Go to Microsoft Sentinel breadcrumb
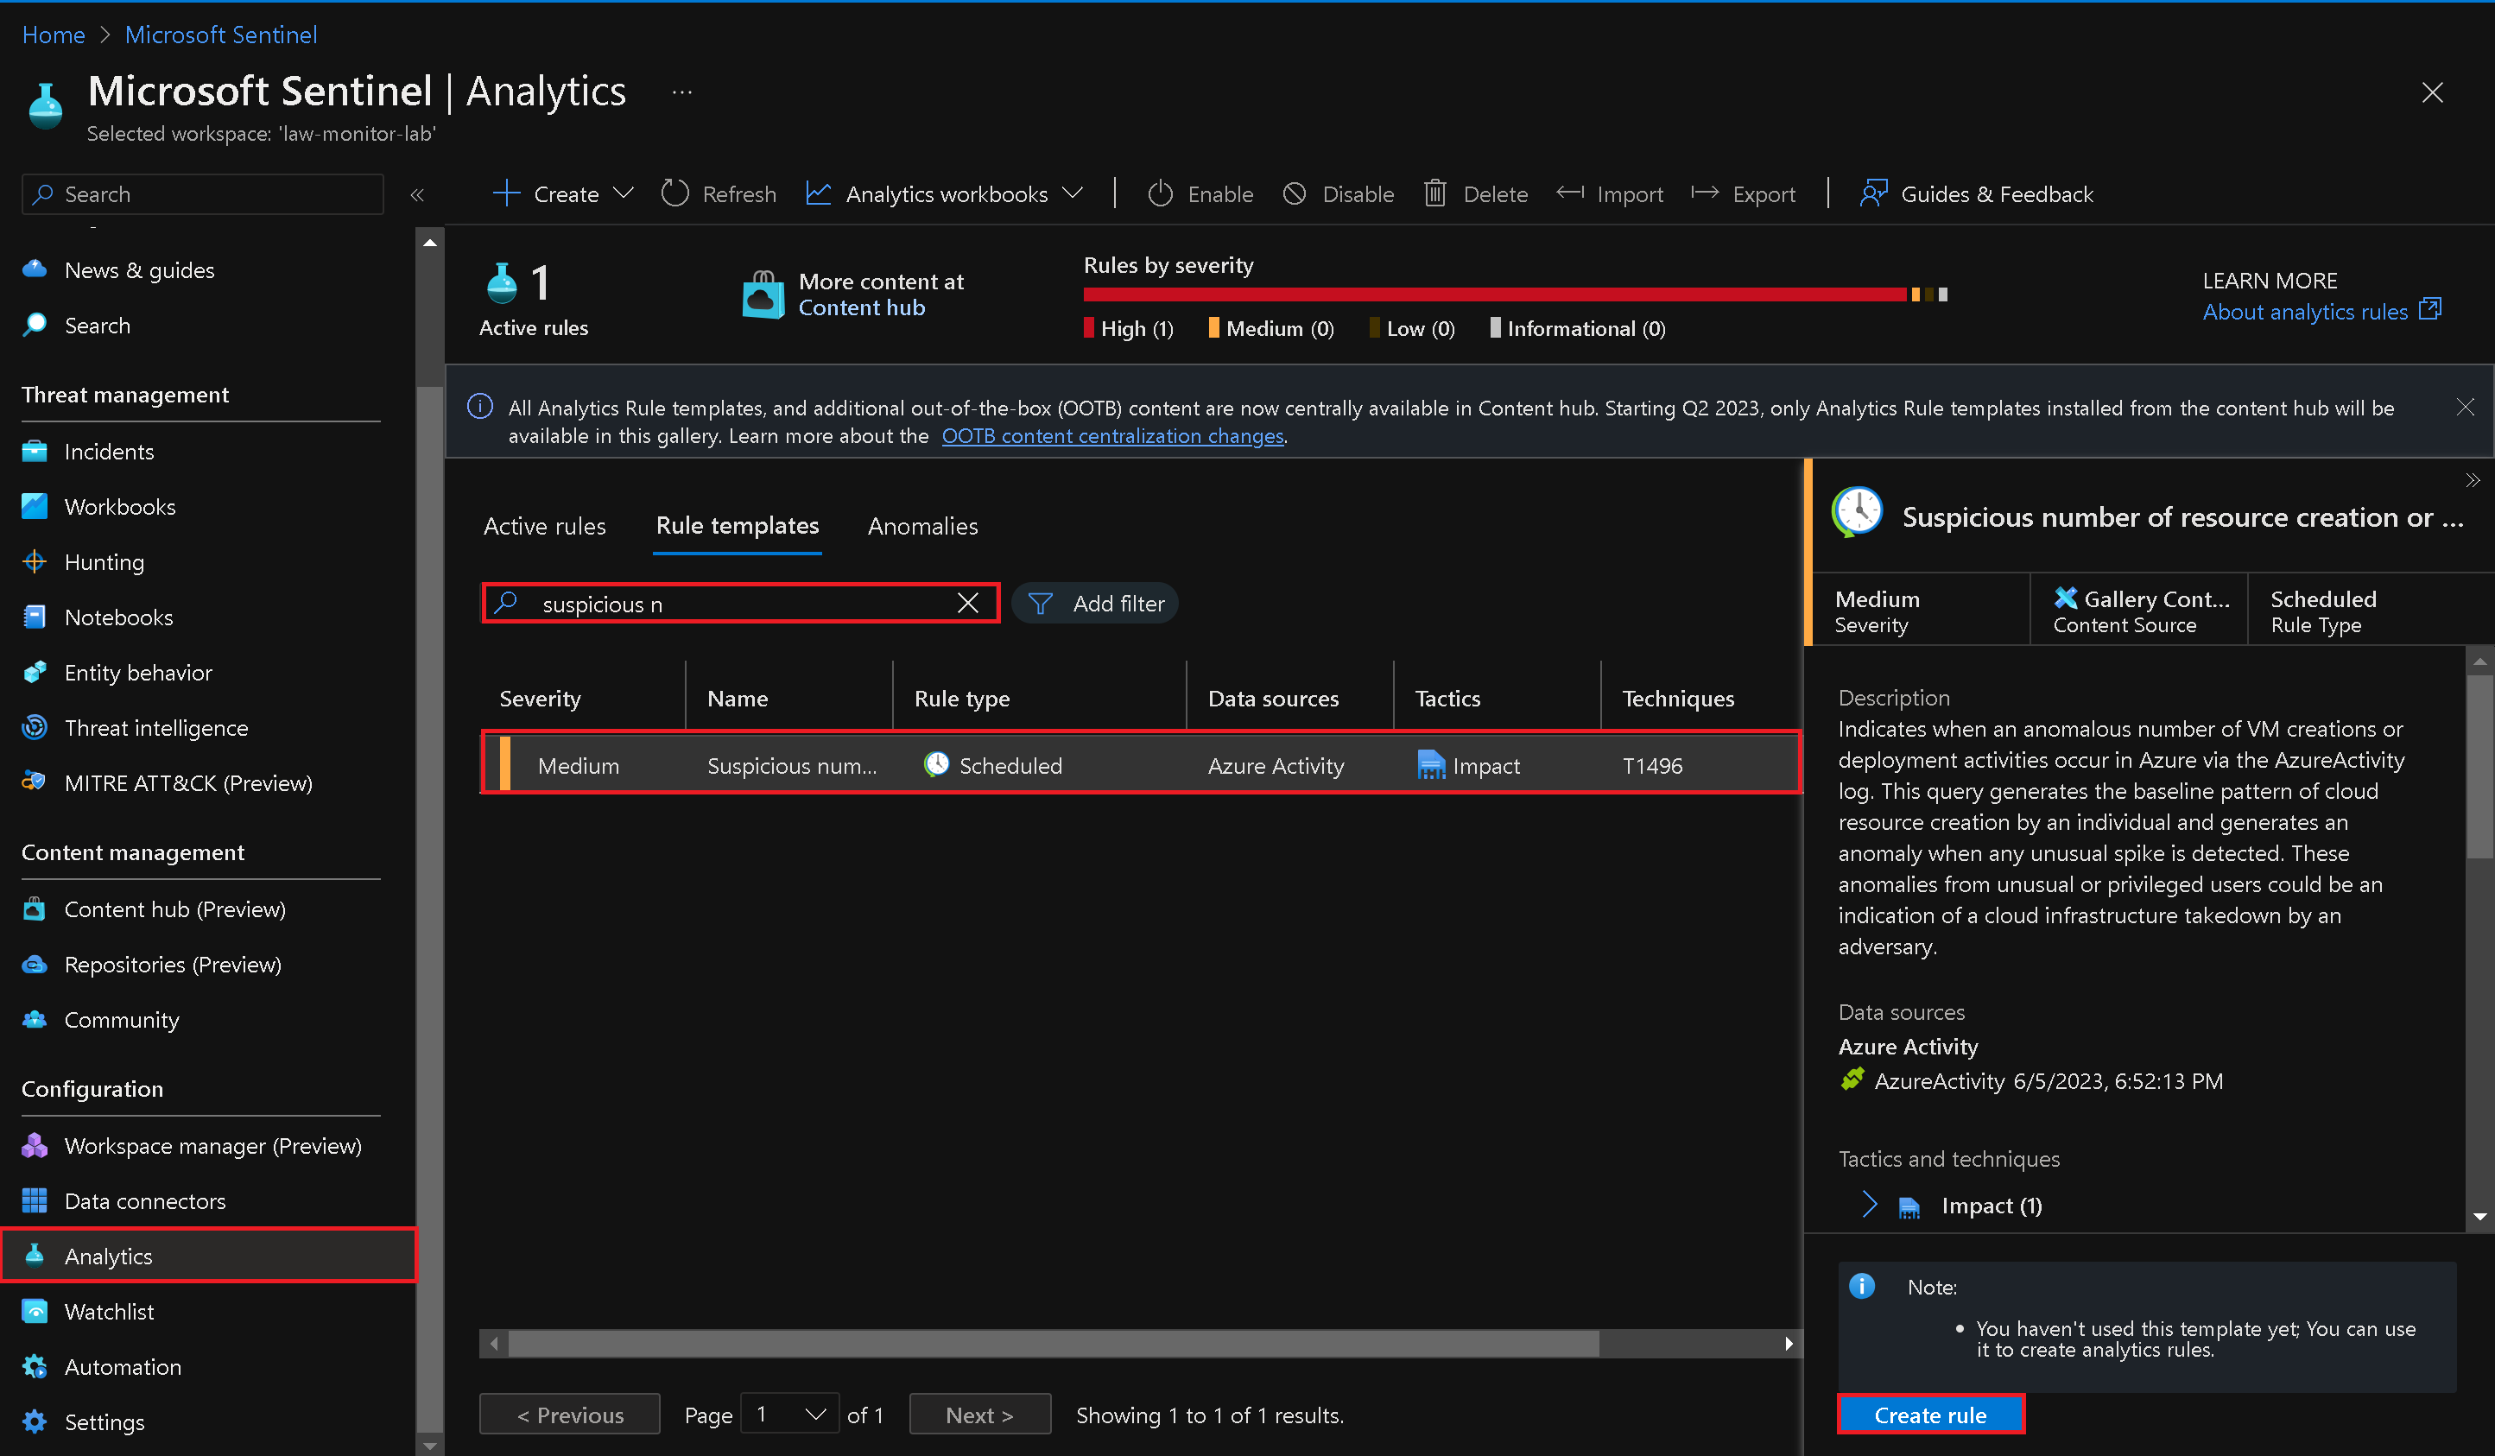 tap(221, 35)
